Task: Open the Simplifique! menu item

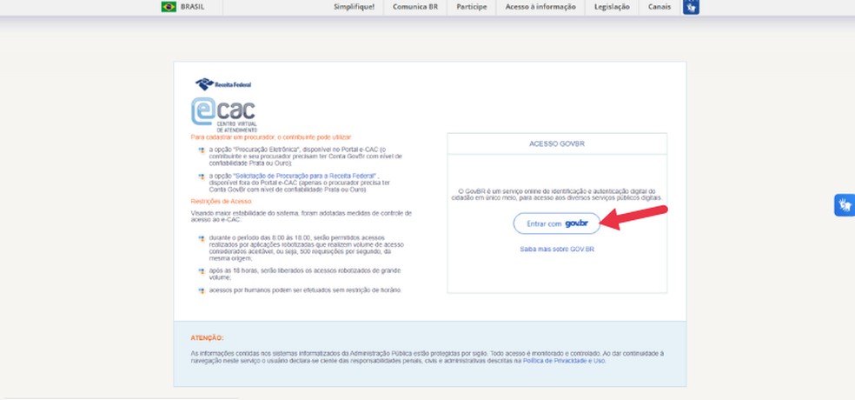Action: (x=354, y=7)
